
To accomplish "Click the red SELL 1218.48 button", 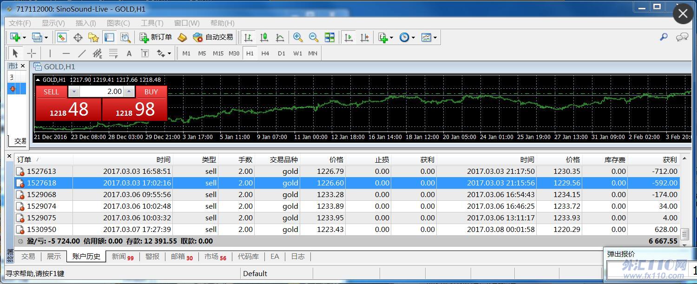I will click(x=69, y=109).
